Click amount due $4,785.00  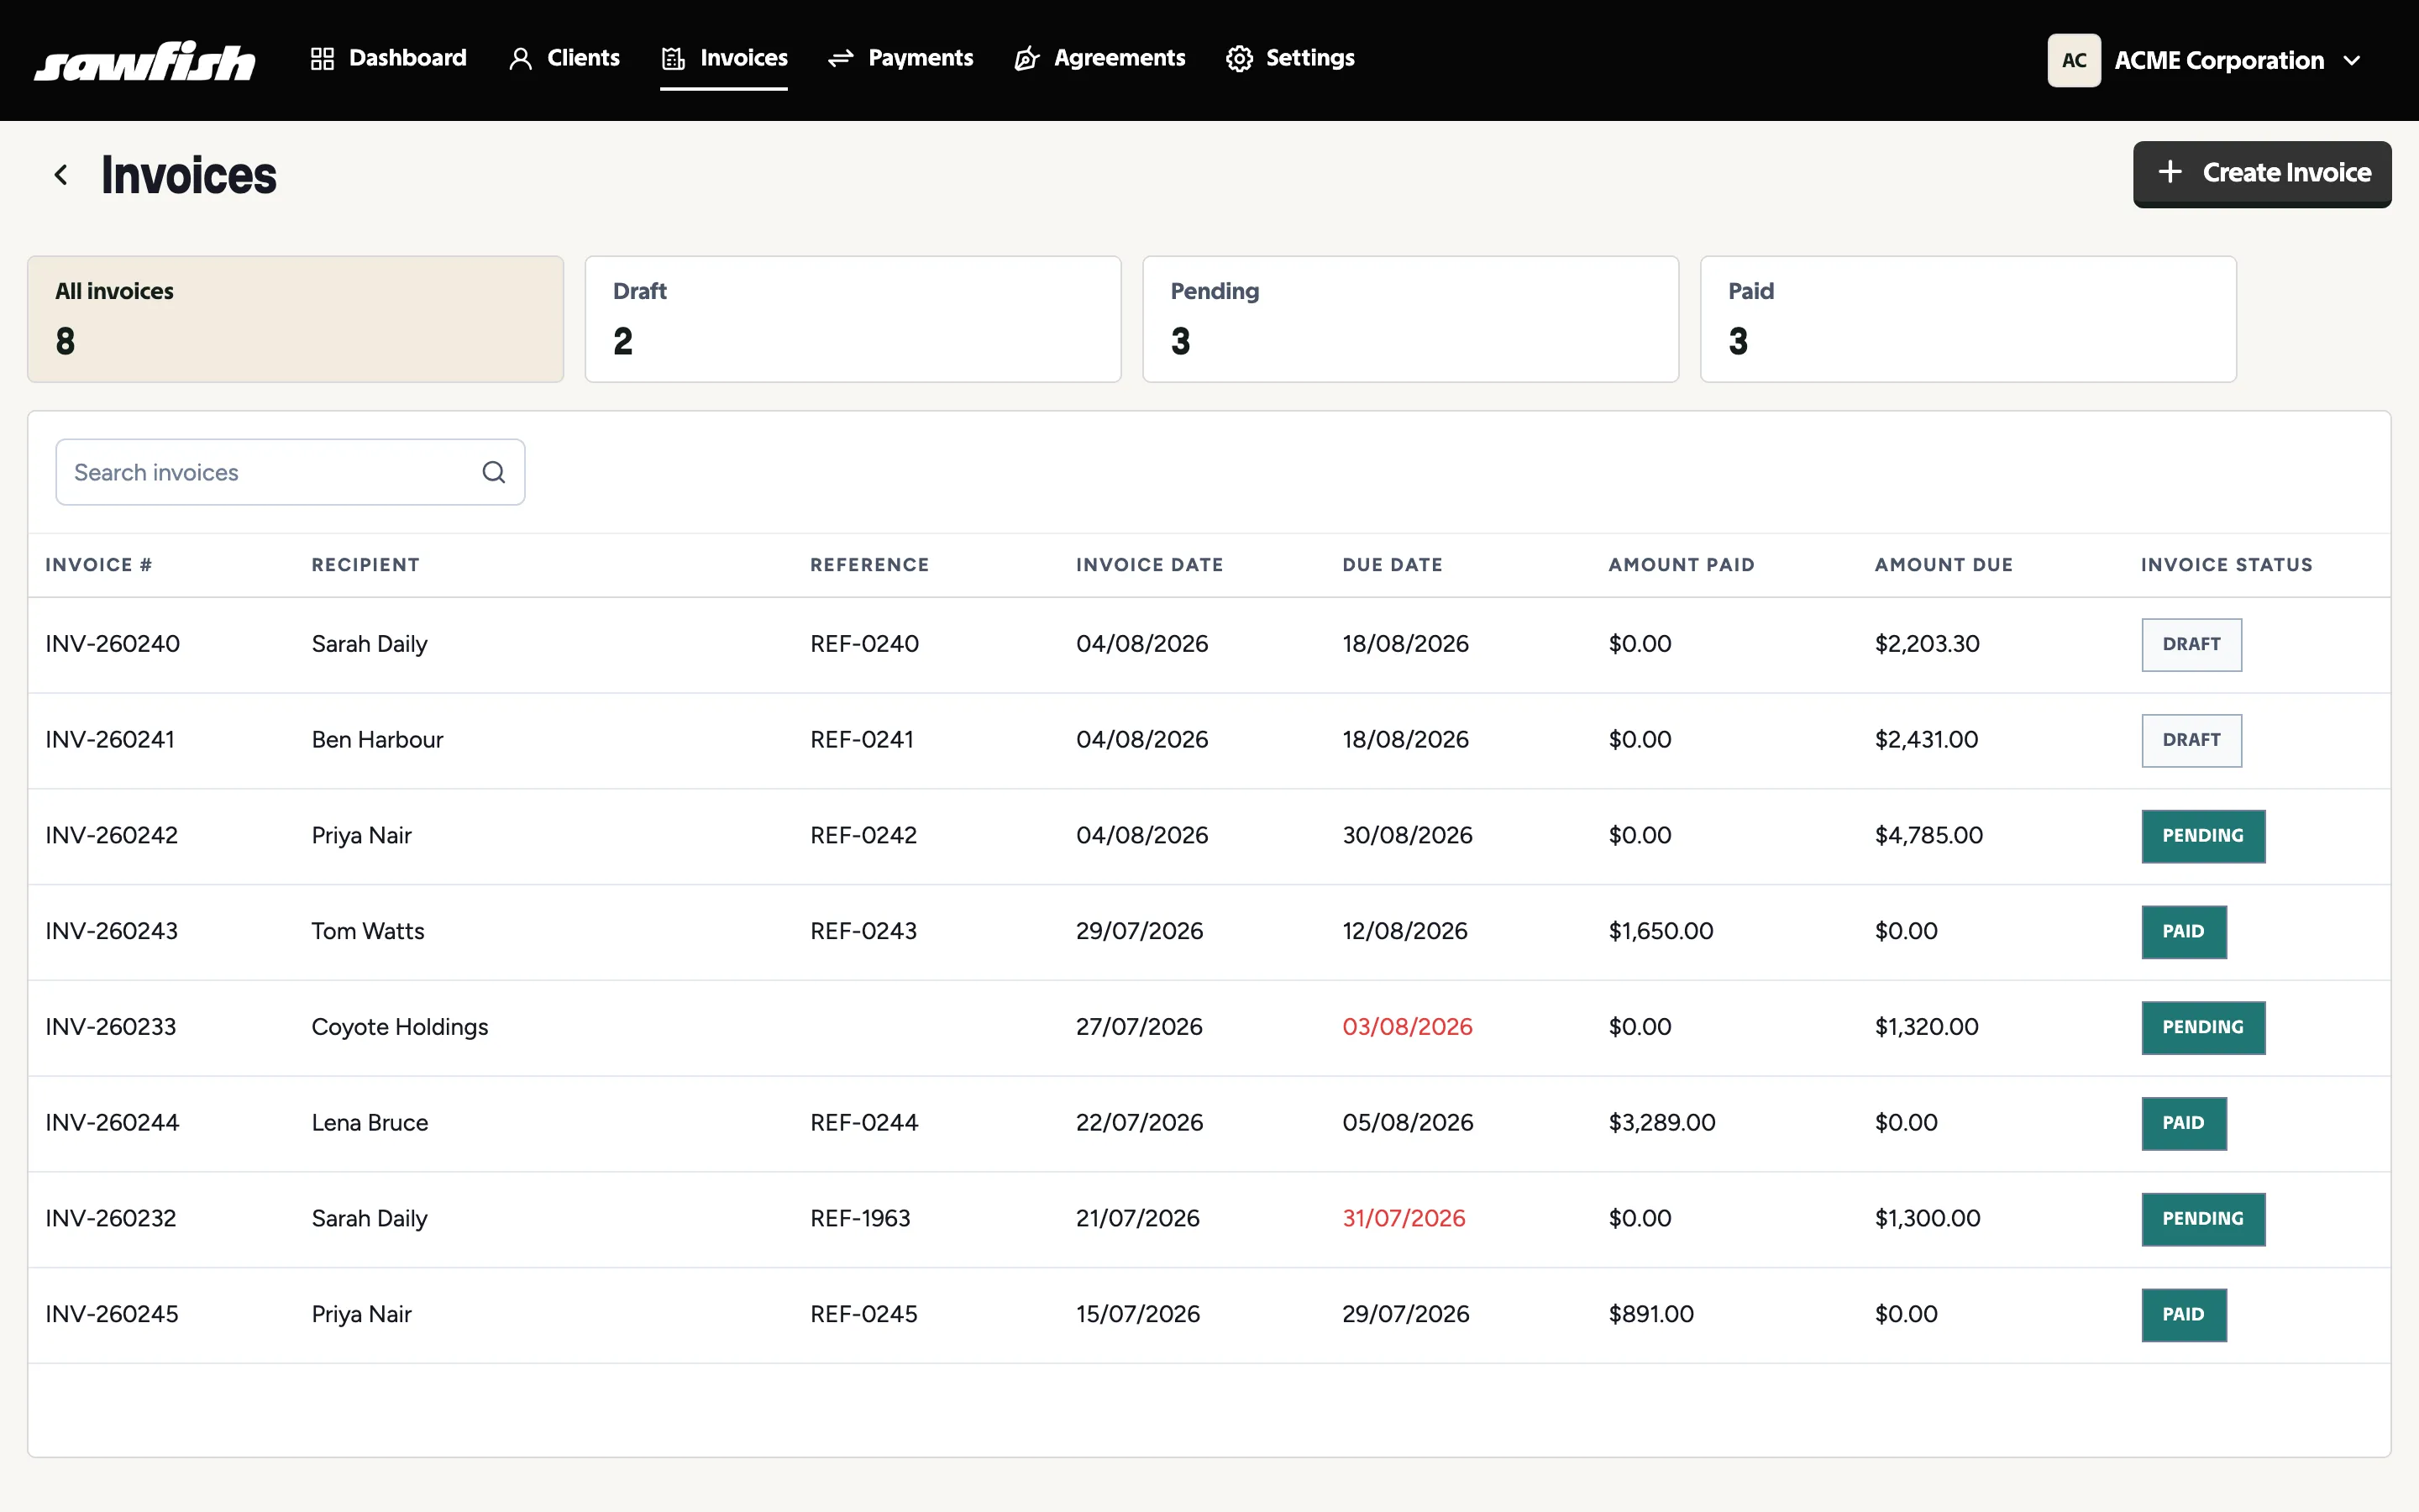1928,836
